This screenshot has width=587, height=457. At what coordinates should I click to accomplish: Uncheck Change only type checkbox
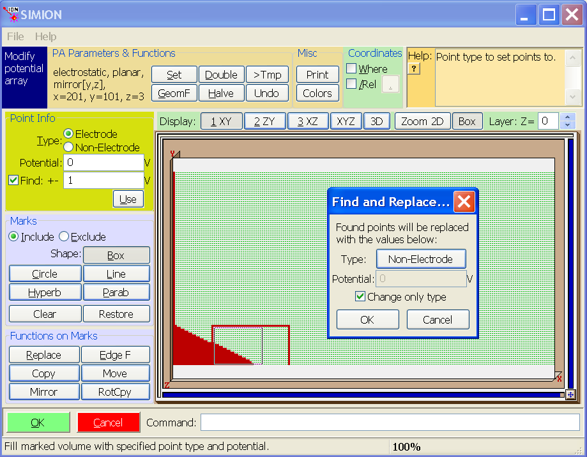[x=360, y=297]
